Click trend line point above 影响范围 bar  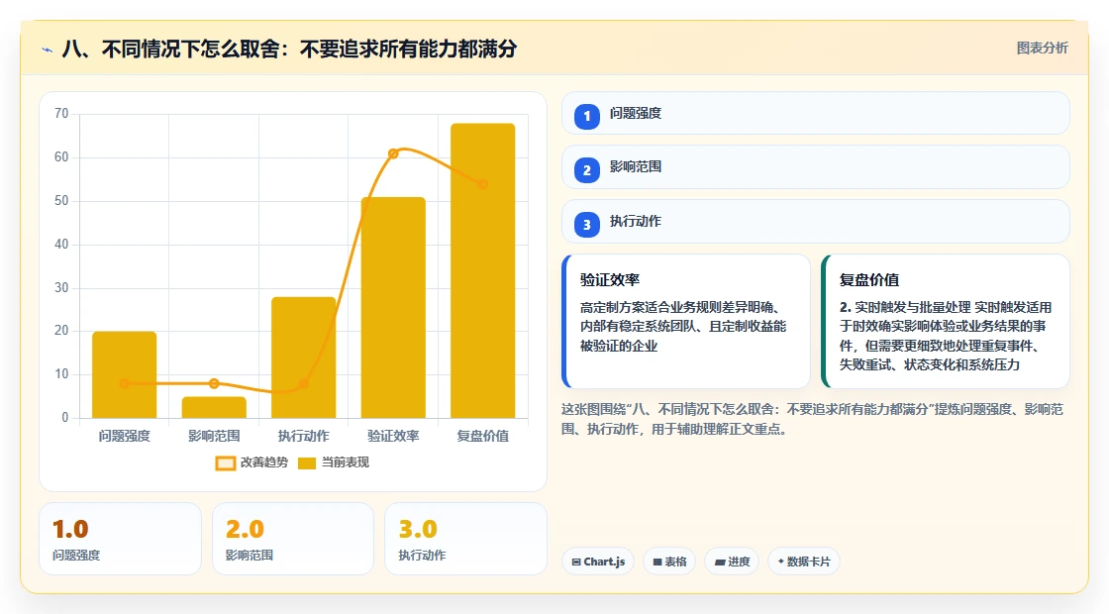click(x=214, y=383)
